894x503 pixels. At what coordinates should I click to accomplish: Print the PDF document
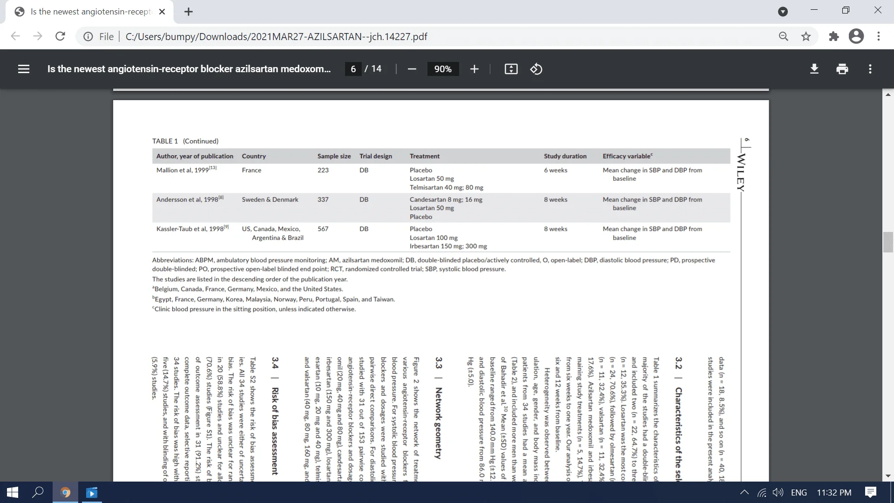point(842,69)
